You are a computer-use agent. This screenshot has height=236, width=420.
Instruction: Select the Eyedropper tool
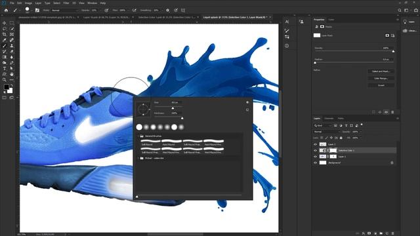point(5,40)
